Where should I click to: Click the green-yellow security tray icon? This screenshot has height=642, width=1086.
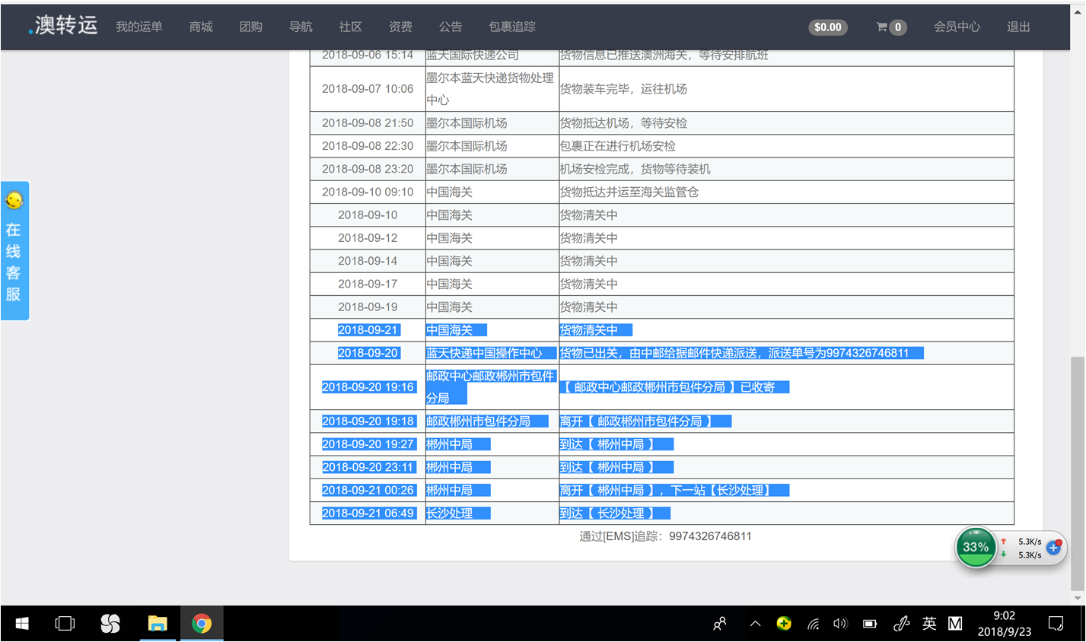(x=784, y=624)
